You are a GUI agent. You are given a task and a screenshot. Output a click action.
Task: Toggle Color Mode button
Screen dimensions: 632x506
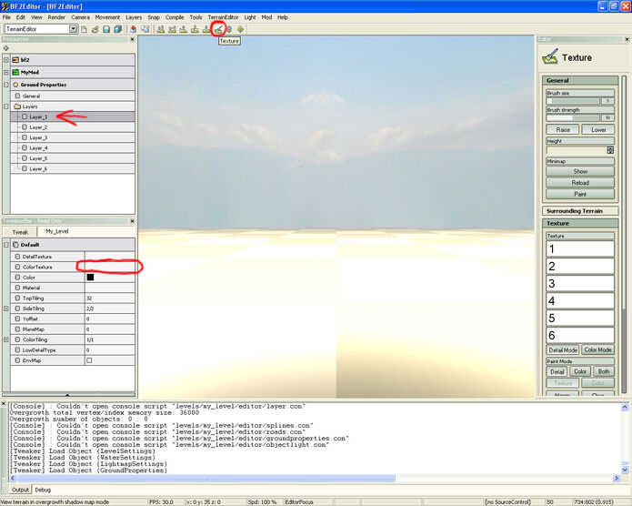coord(597,349)
